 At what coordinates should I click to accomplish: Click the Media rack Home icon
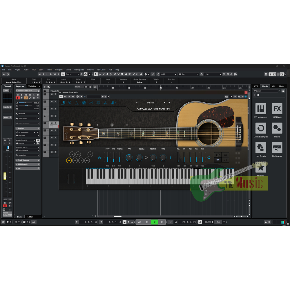(258, 95)
